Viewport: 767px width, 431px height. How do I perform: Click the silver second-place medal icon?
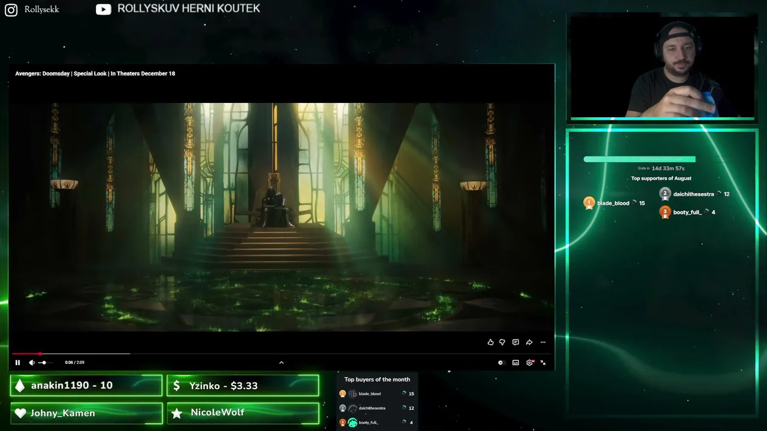[x=665, y=194]
